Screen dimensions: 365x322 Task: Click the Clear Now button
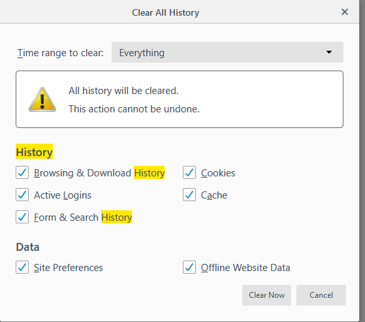(x=266, y=295)
